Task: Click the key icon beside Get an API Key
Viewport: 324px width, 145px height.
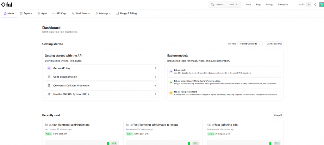Action: [49, 68]
